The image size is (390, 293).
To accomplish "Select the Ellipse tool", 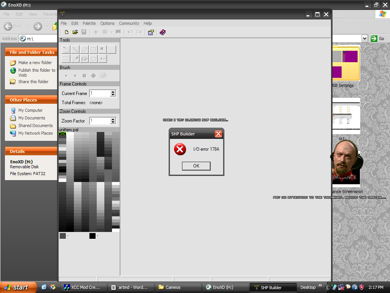I will click(93, 59).
